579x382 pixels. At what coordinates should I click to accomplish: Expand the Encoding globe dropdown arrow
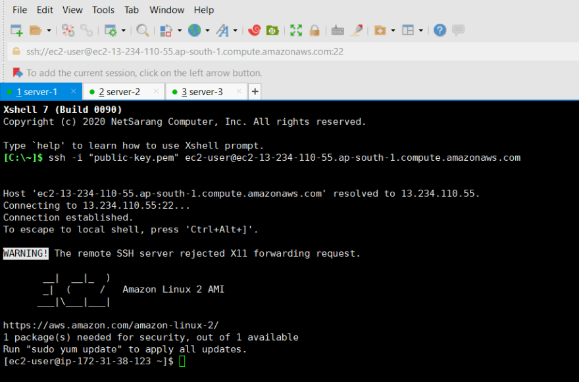pyautogui.click(x=207, y=30)
